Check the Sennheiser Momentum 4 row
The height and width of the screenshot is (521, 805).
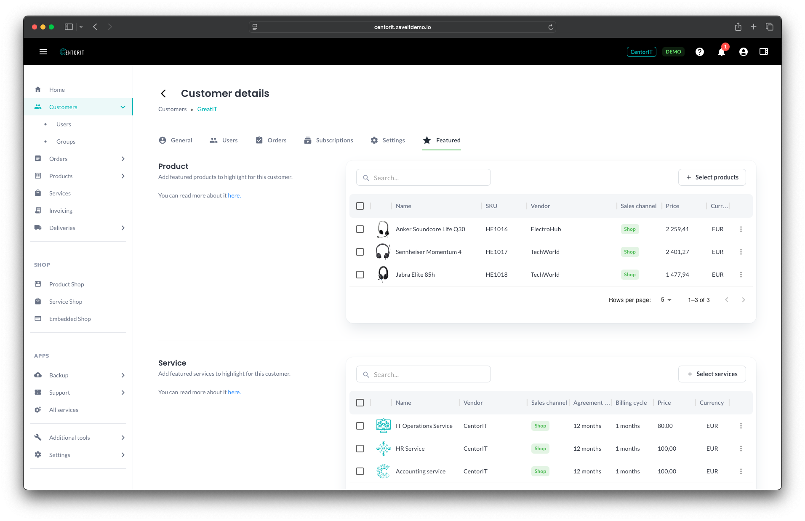click(360, 252)
